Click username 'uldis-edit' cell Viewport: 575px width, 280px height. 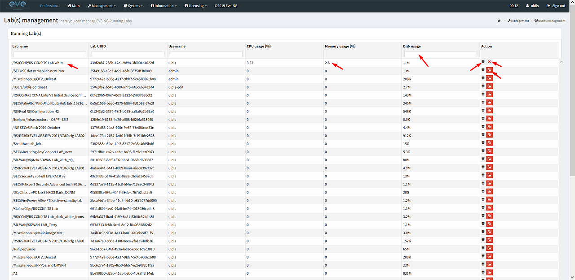click(176, 87)
